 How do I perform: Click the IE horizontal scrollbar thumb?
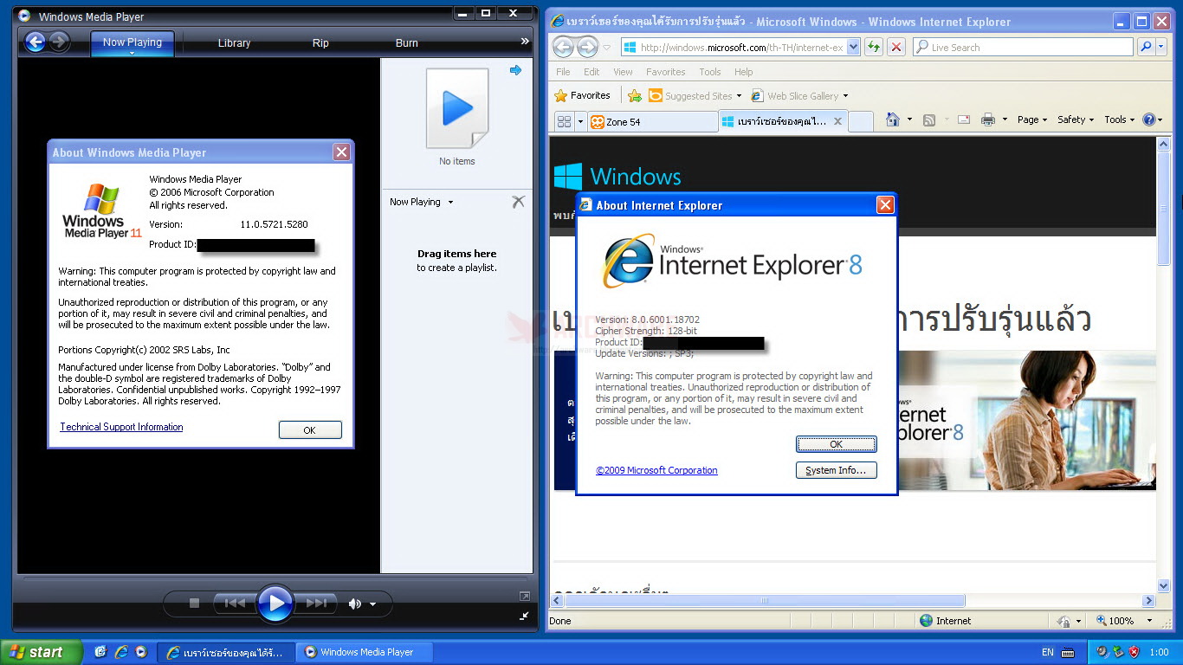click(765, 600)
